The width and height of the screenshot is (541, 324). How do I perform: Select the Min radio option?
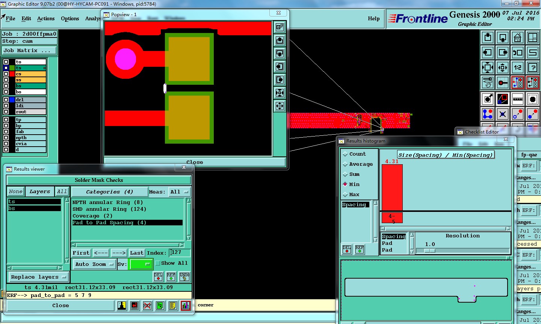[345, 184]
